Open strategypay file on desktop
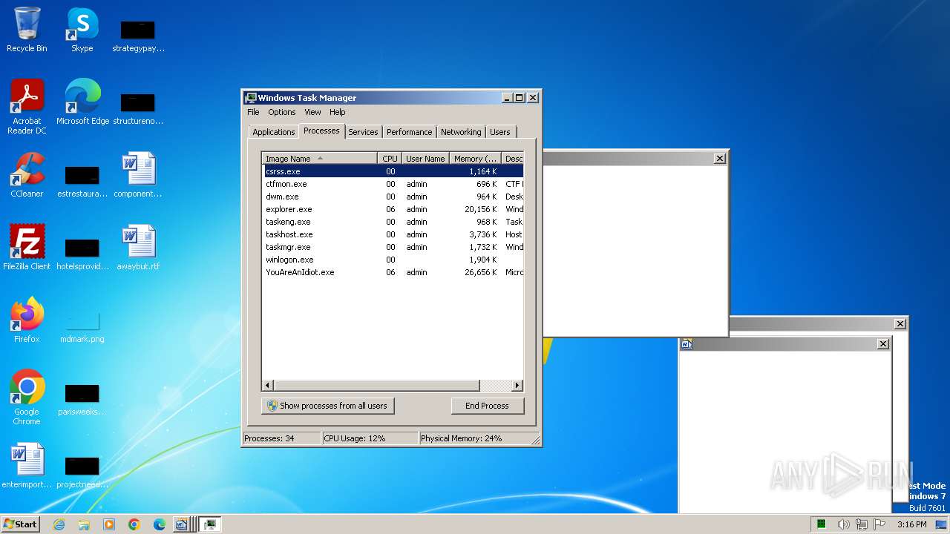The image size is (950, 534). click(138, 36)
